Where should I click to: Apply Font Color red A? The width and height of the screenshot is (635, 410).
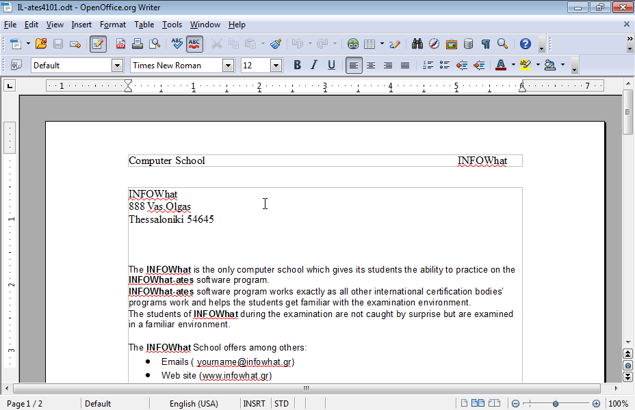[x=501, y=65]
